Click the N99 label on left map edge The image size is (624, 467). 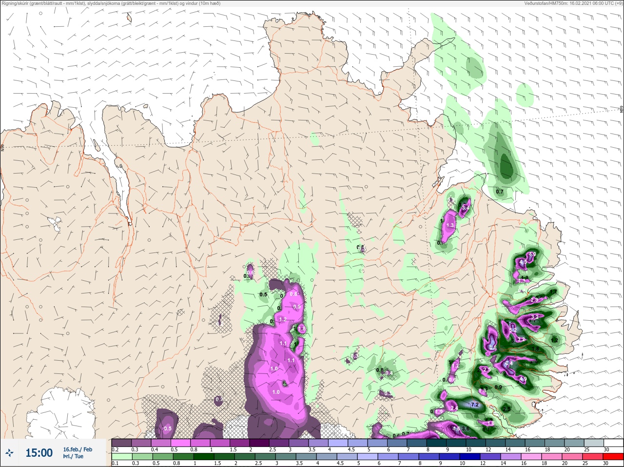point(2,147)
